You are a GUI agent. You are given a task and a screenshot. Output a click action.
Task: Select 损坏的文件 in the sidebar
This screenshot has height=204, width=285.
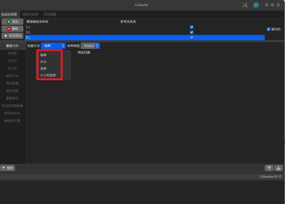pyautogui.click(x=12, y=113)
